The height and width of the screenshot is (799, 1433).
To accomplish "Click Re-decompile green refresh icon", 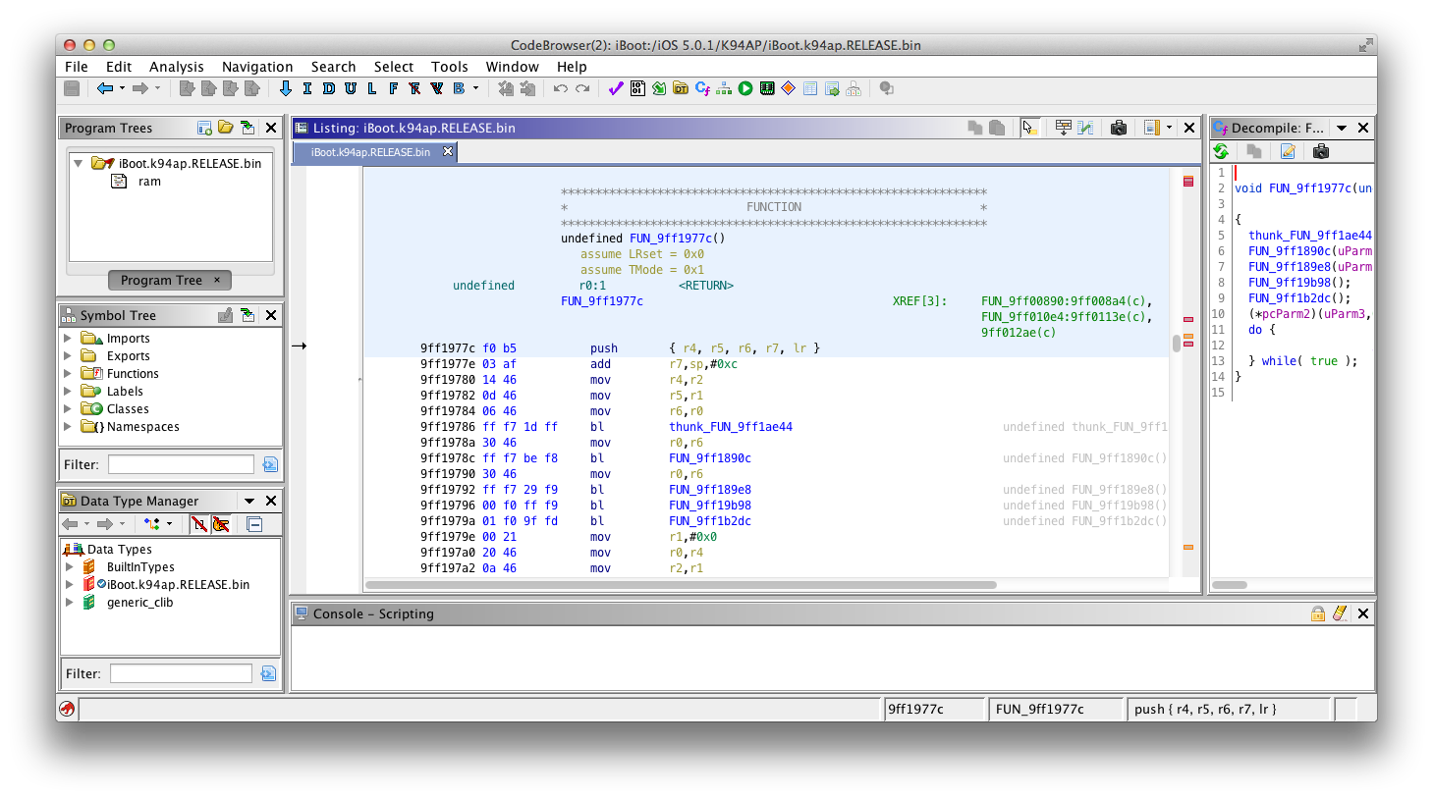I will [x=1221, y=151].
